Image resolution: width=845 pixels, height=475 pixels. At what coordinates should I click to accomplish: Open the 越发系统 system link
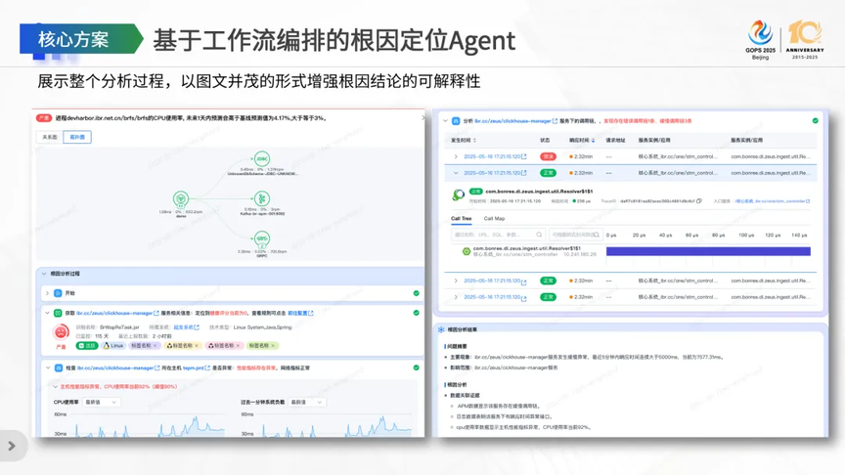pyautogui.click(x=186, y=327)
